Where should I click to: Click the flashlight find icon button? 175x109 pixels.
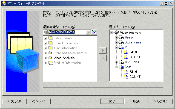click(x=94, y=32)
